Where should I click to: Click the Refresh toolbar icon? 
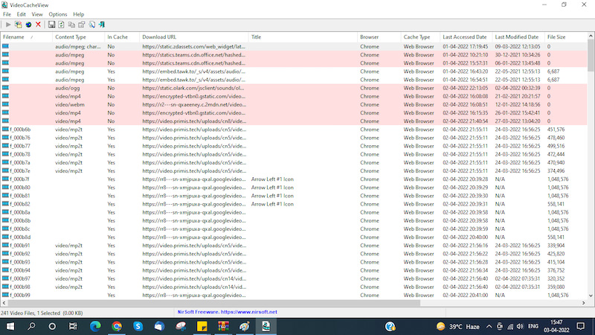61,25
